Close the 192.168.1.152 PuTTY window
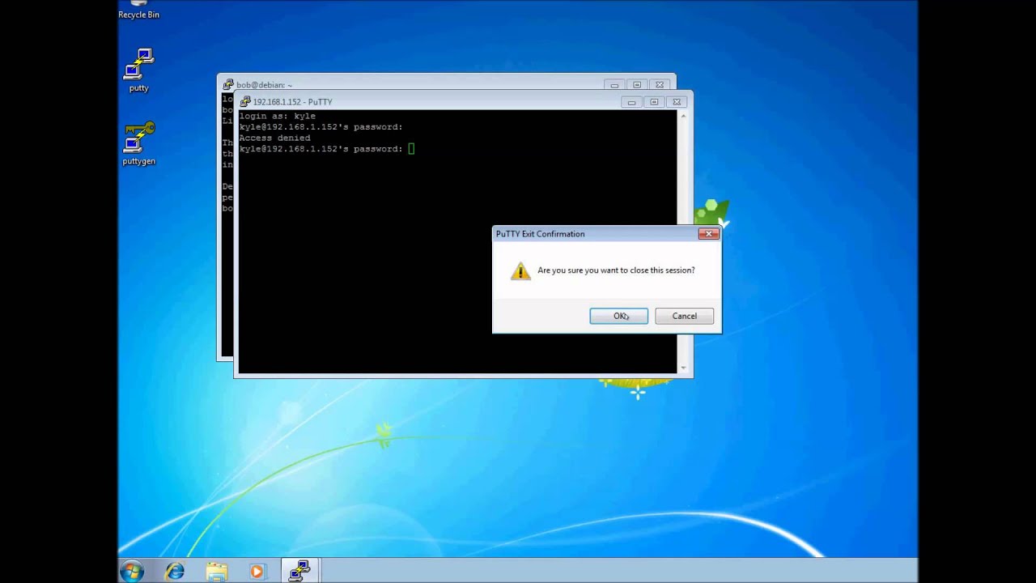 tap(677, 102)
